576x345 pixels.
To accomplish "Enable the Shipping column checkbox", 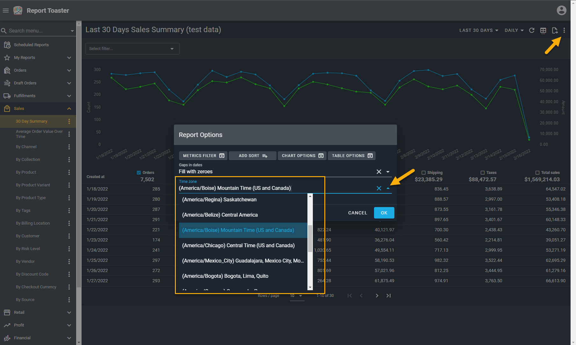I will [x=423, y=173].
